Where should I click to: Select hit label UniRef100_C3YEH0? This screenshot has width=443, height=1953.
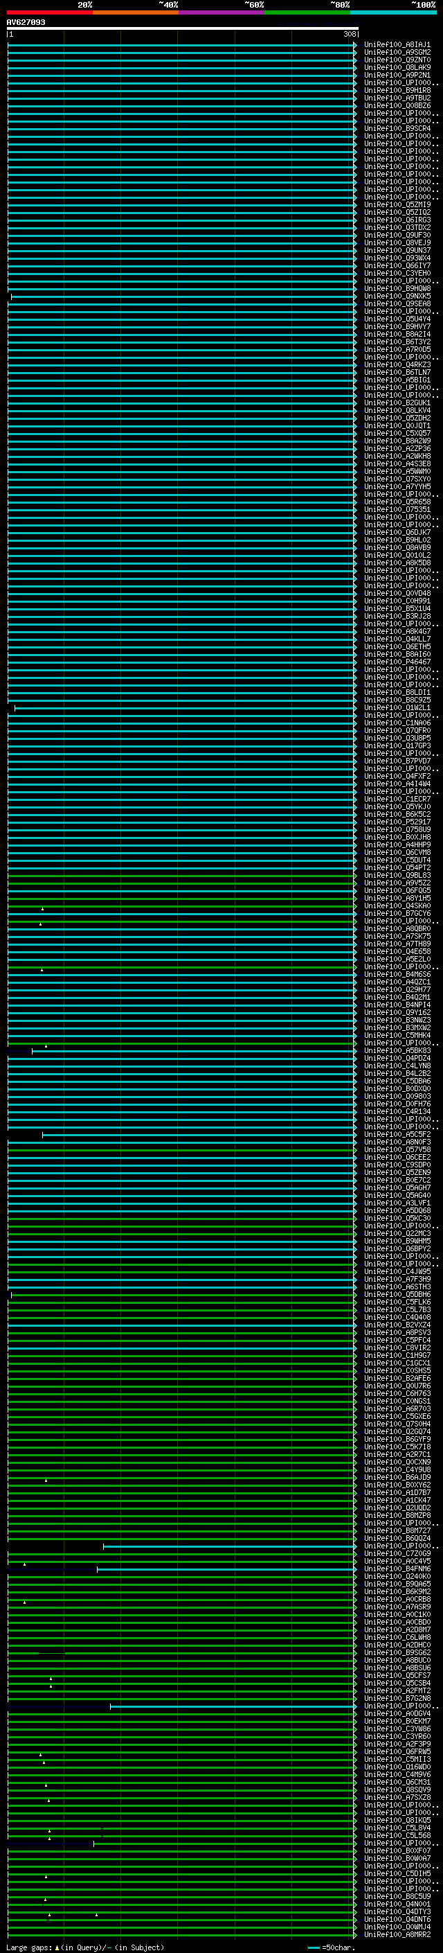397,273
